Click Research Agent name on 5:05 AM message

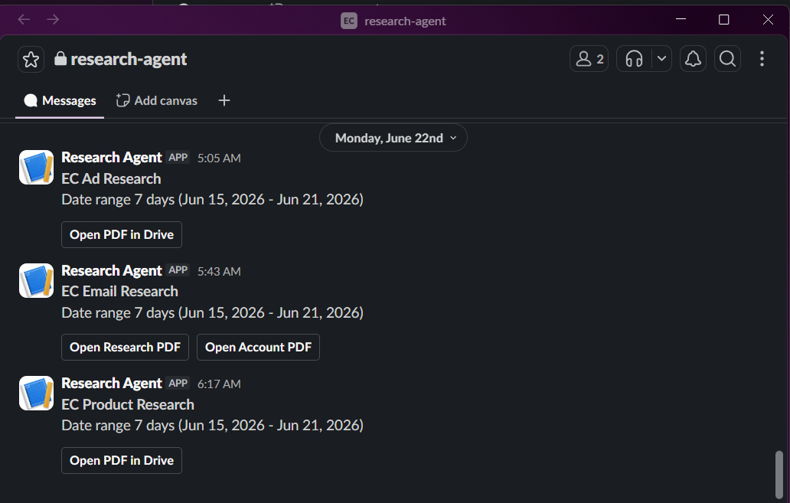point(112,157)
